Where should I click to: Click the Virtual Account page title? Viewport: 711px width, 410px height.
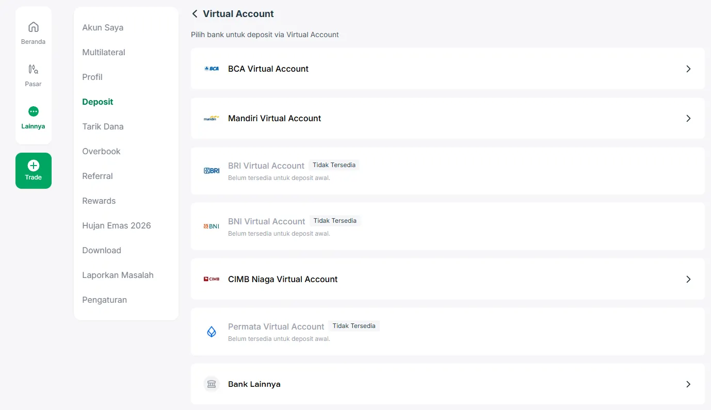238,14
